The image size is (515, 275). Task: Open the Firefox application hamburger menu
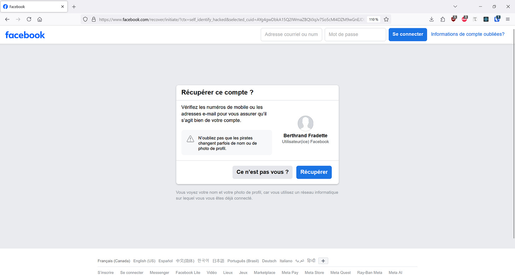pyautogui.click(x=508, y=19)
